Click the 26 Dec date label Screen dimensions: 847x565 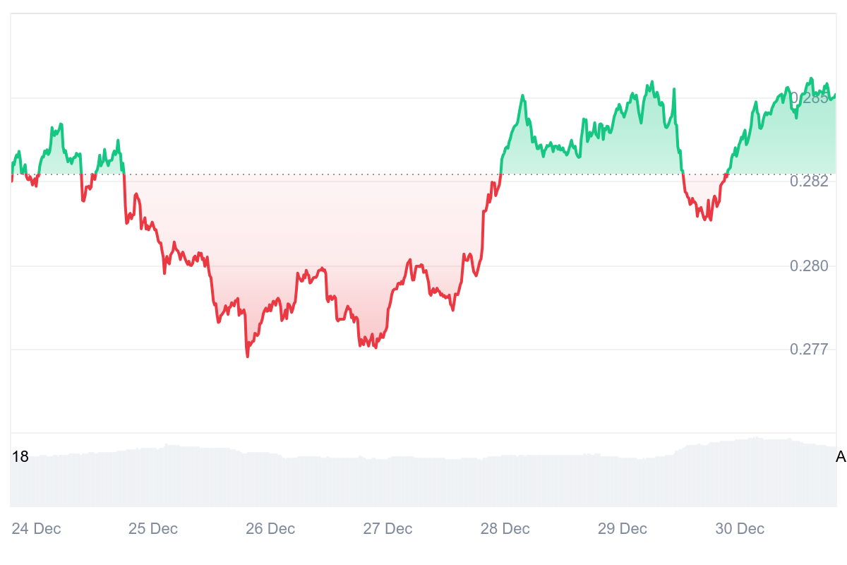[x=270, y=528]
